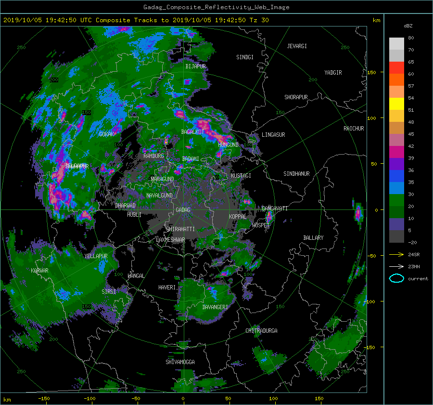This screenshot has height=405, width=433.
Task: Click the YELLAPUR city label
Action: click(96, 256)
